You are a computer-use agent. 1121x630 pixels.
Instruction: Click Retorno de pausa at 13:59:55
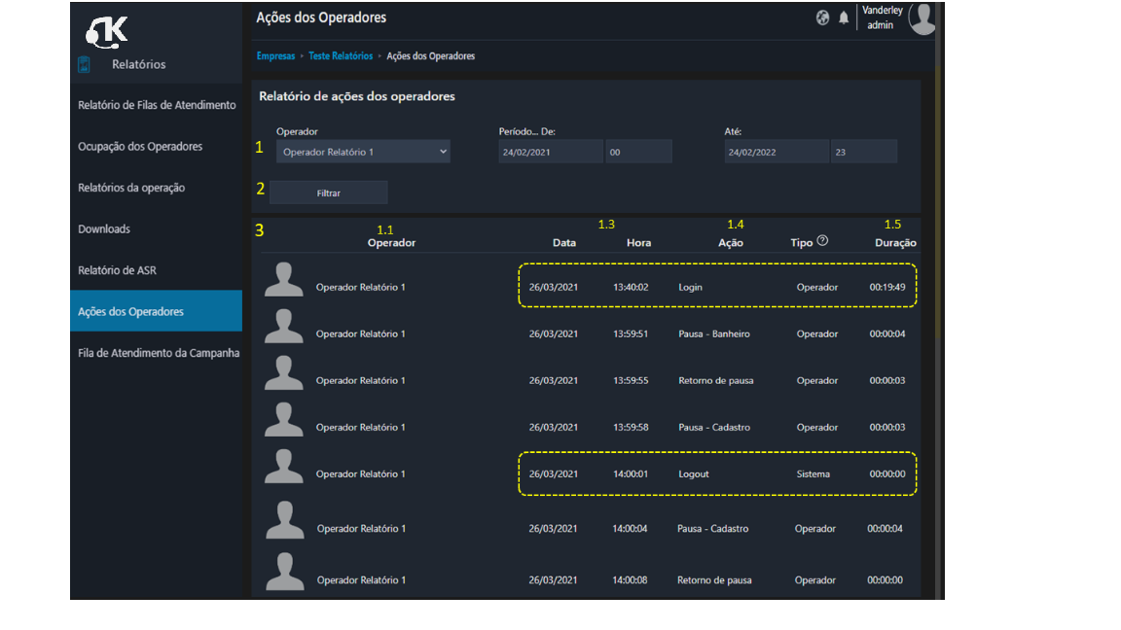pyautogui.click(x=715, y=381)
